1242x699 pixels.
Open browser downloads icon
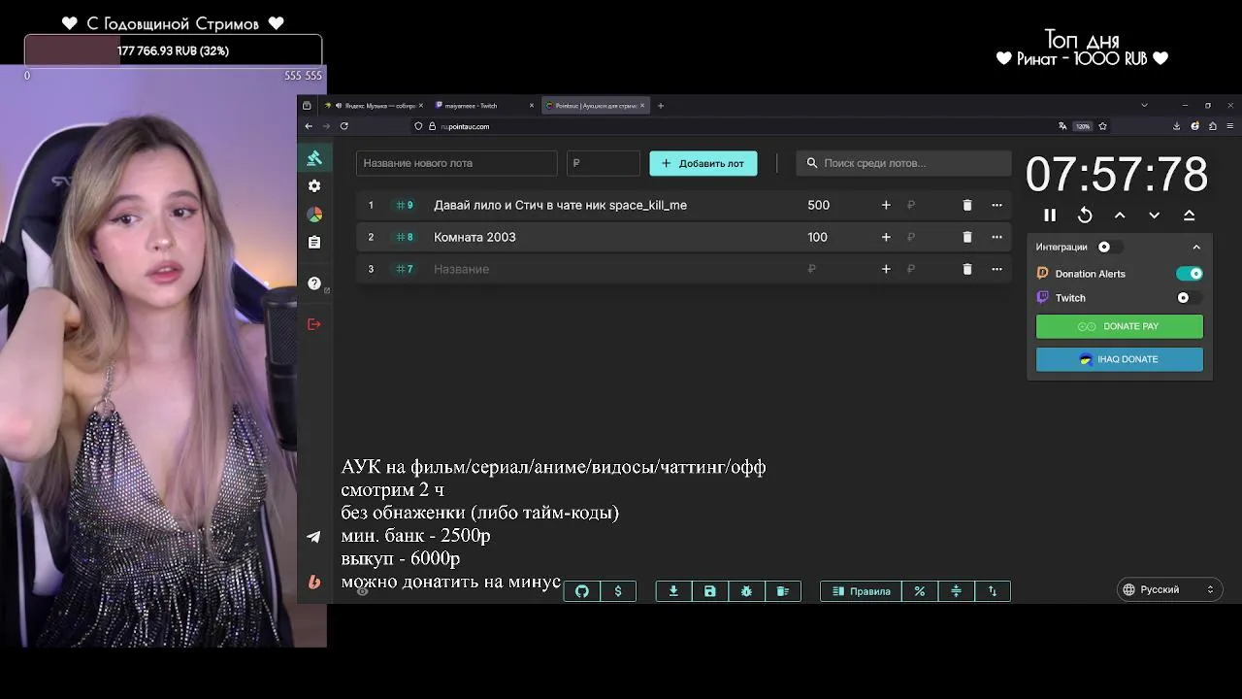click(1176, 126)
